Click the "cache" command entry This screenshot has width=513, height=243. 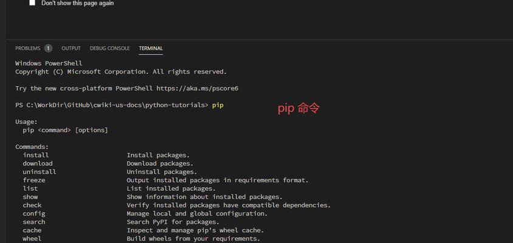[x=32, y=230]
